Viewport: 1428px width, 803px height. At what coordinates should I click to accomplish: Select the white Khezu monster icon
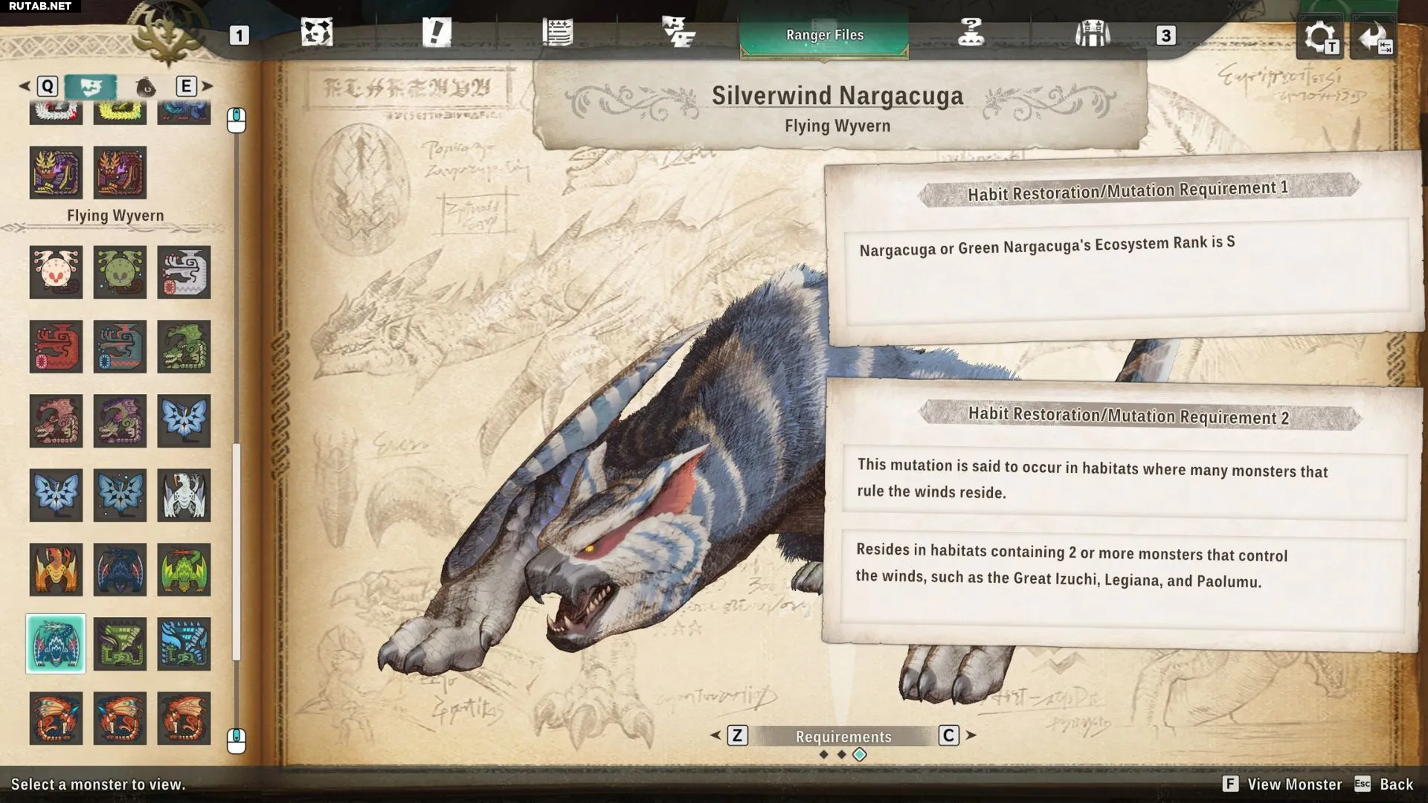pos(184,272)
